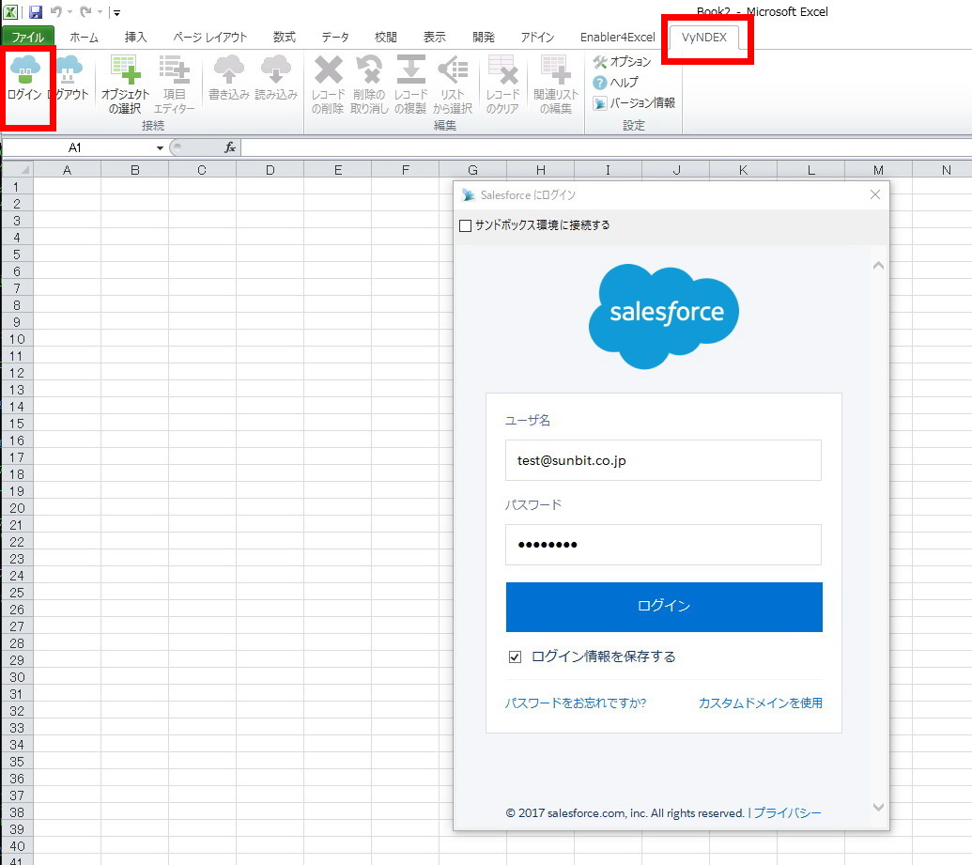Select column B header
This screenshot has height=865, width=972.
[134, 169]
